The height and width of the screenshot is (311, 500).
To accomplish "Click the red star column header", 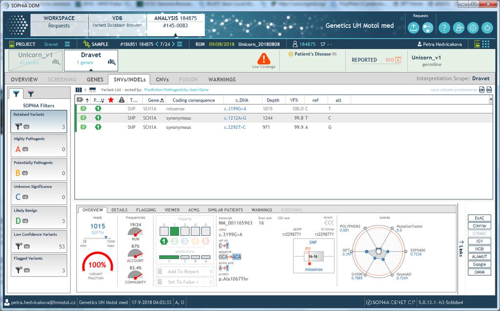I will 111,100.
